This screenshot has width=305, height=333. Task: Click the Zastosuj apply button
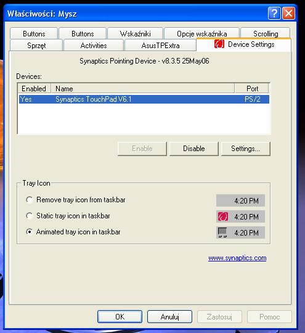(x=219, y=316)
